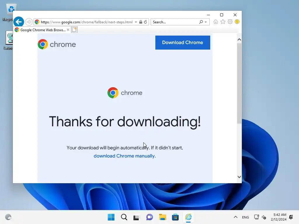This screenshot has width=299, height=224.
Task: Click the Download Chrome button
Action: [183, 43]
